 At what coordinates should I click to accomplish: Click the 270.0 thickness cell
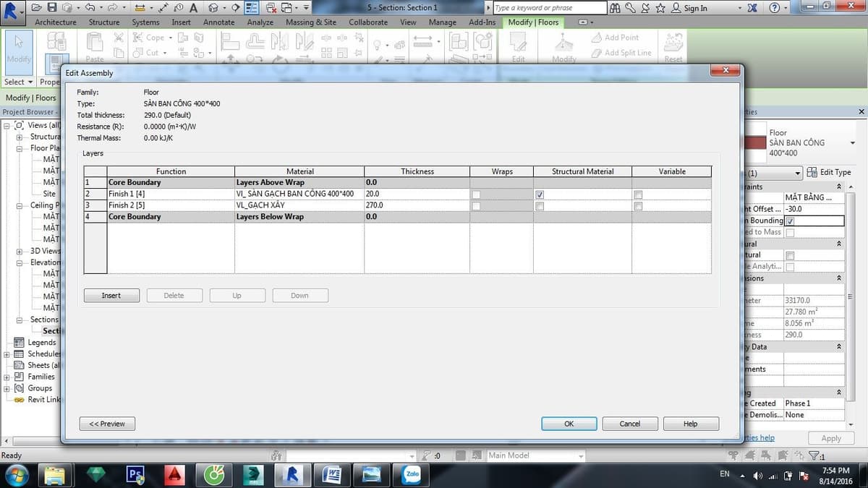pos(417,205)
